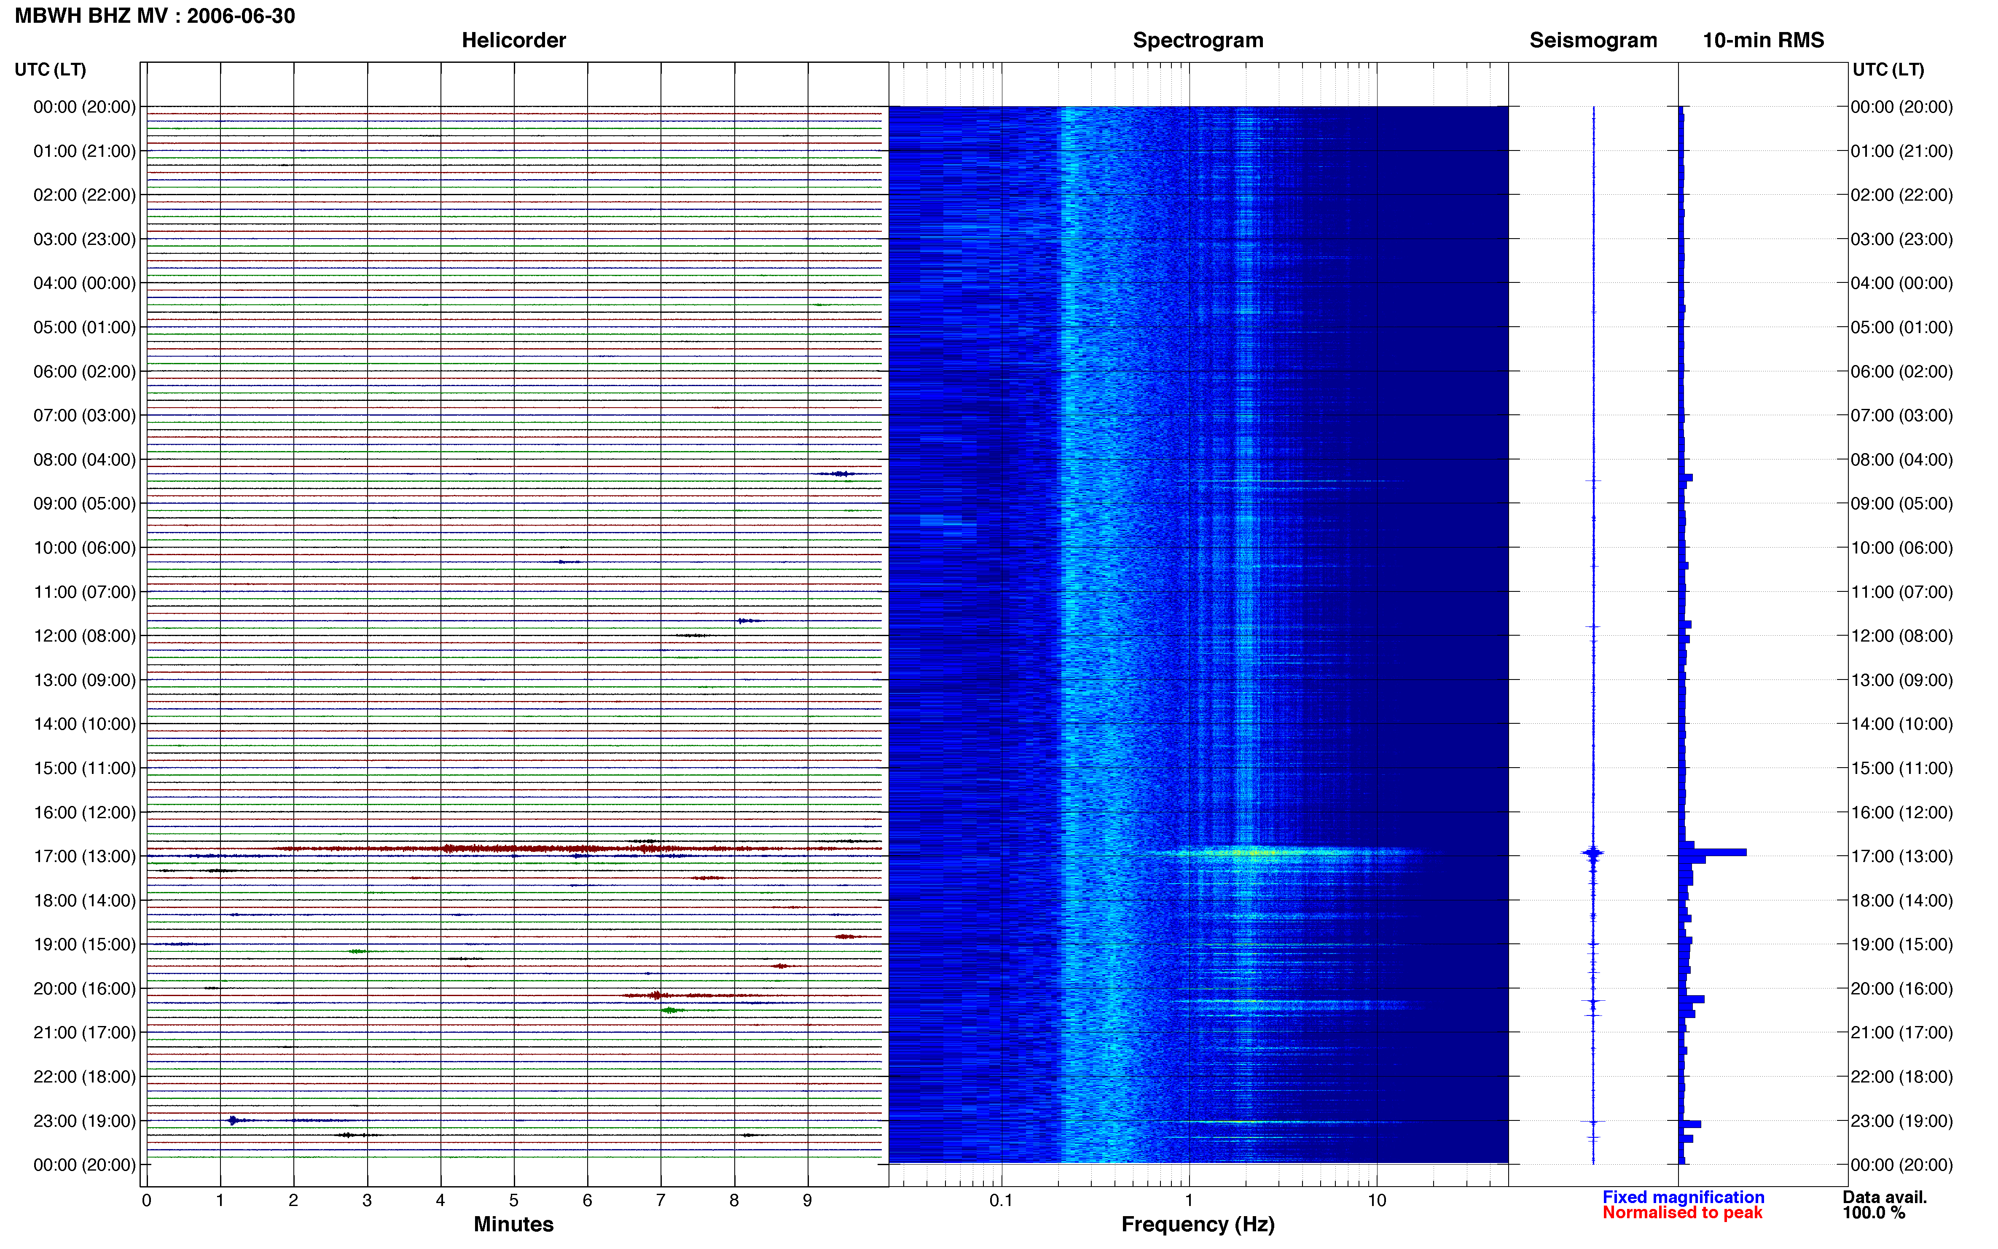The height and width of the screenshot is (1249, 1998).
Task: Click minute tick label '7' under Helicorder
Action: tap(661, 1201)
